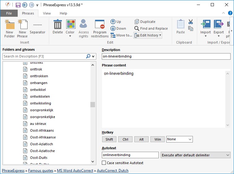Open Execute after default delimiter dropdown
Screen dimensions: 234x174
coord(196,155)
